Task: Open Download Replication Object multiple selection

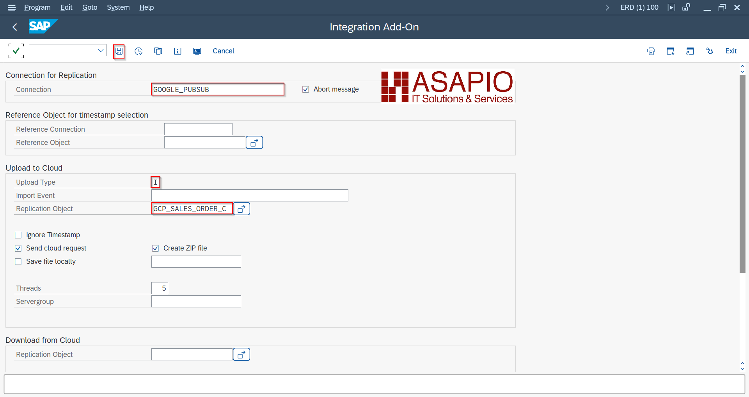Action: point(241,355)
